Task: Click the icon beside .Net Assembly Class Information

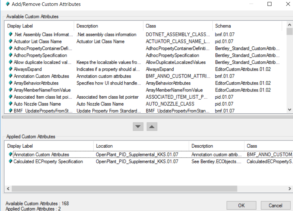Action: tap(10, 34)
